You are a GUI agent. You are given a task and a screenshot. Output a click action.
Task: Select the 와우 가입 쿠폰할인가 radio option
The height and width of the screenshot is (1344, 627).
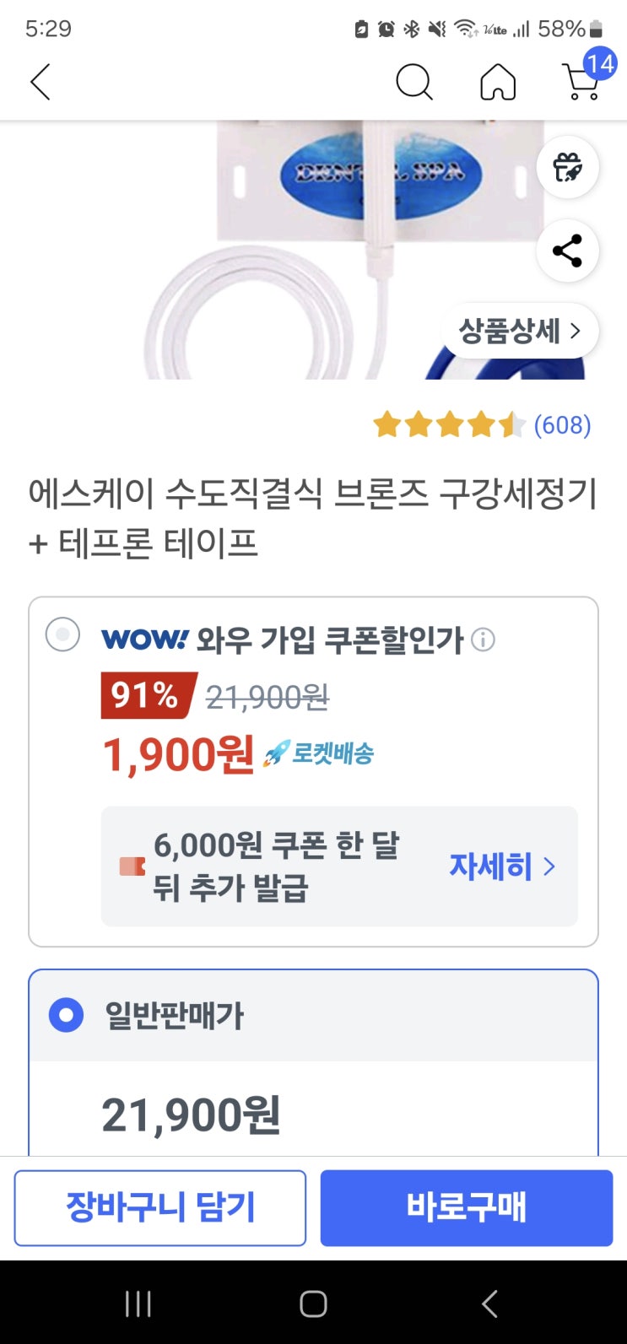tap(62, 634)
